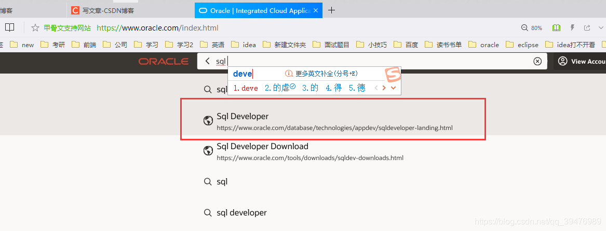Clear the search field with X icon

(537, 61)
